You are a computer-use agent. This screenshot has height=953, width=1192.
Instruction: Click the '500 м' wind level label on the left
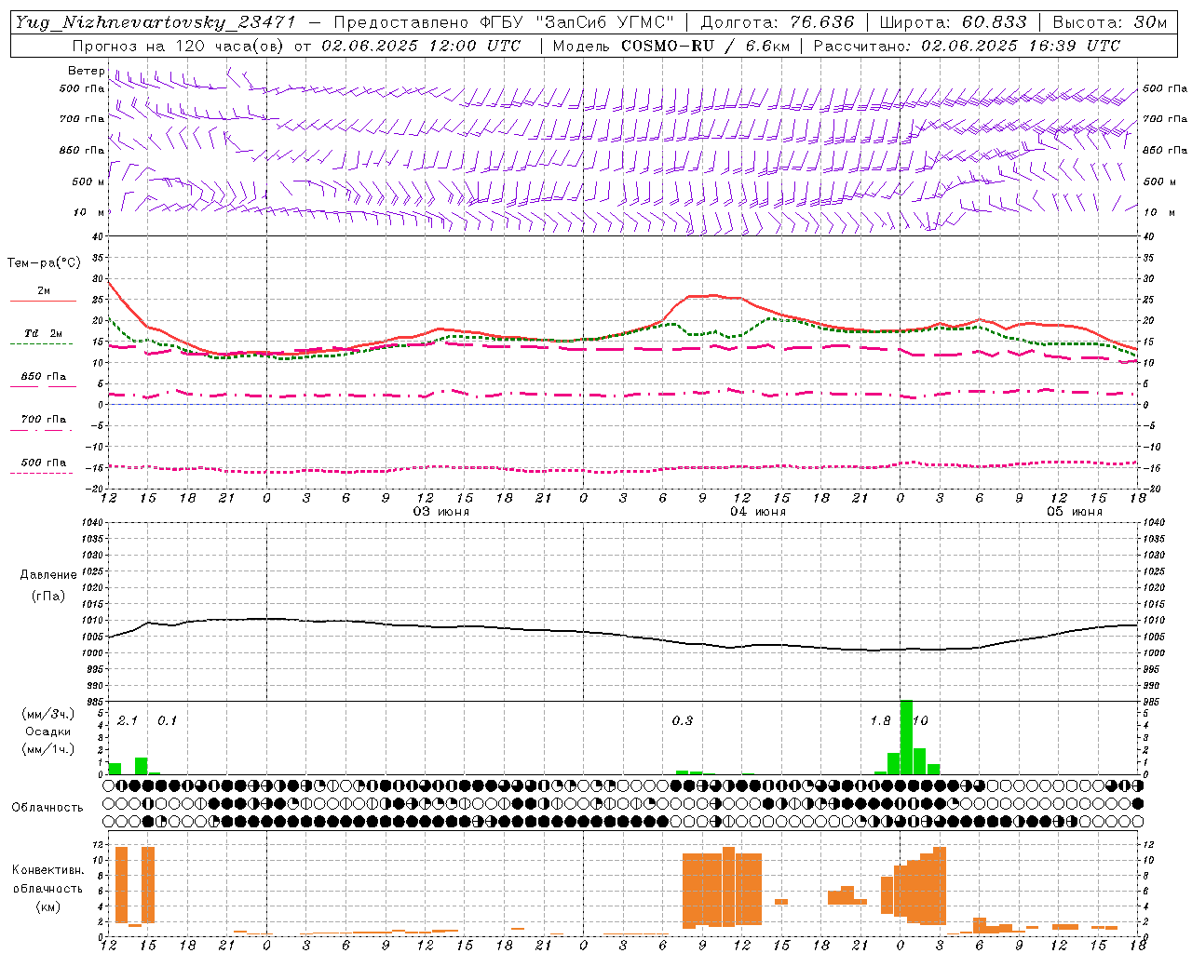pyautogui.click(x=88, y=181)
